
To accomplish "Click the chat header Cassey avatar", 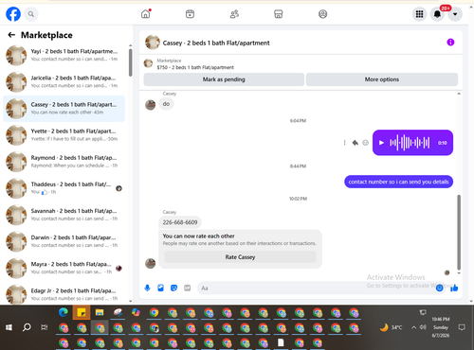I will click(153, 43).
